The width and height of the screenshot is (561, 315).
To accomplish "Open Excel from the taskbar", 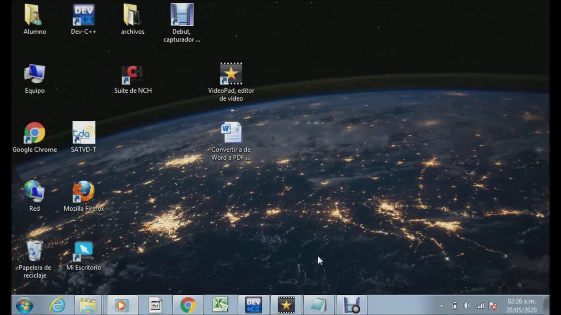I will pyautogui.click(x=220, y=305).
